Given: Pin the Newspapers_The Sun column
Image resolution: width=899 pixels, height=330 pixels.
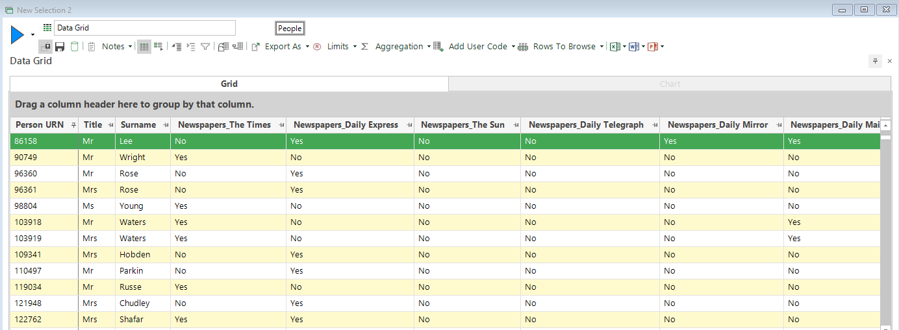Looking at the screenshot, I should [515, 125].
